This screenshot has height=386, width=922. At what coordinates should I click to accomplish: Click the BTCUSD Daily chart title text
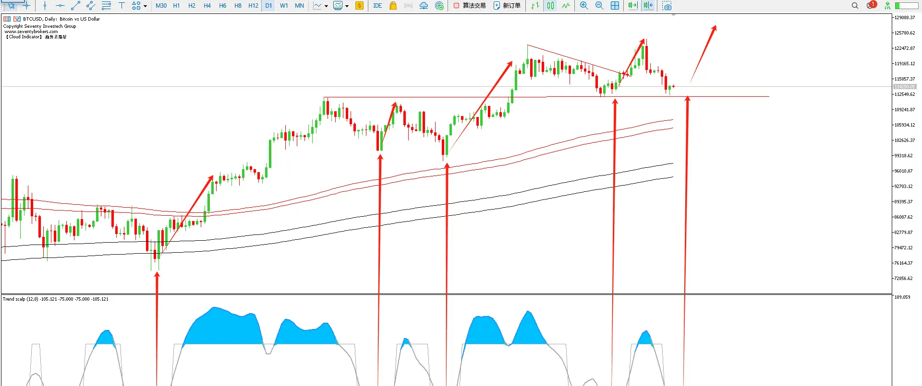61,19
